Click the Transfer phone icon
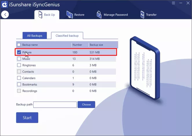 [142, 15]
